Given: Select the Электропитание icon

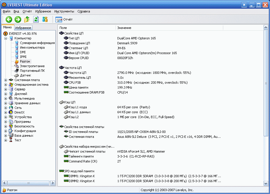Looking at the screenshot, I should (x=16, y=66).
